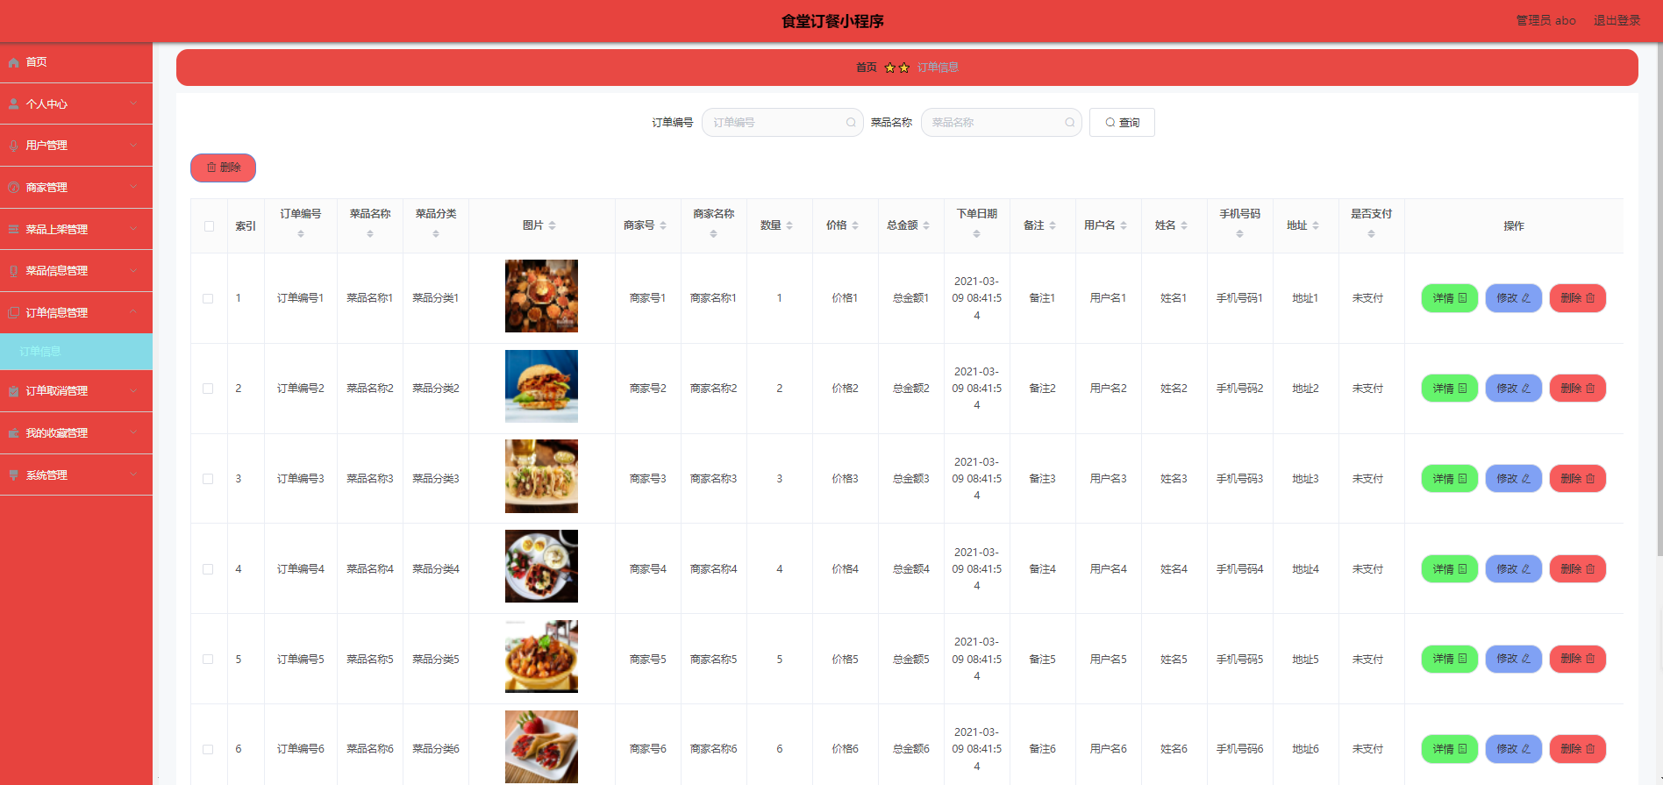The width and height of the screenshot is (1663, 785).
Task: Click the page vertical scrollbar
Action: coord(1659,298)
